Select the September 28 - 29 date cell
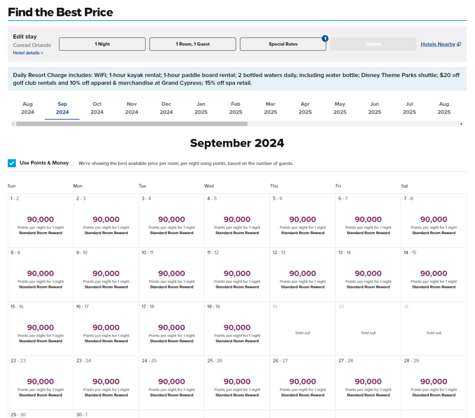475x418 pixels. 434,383
